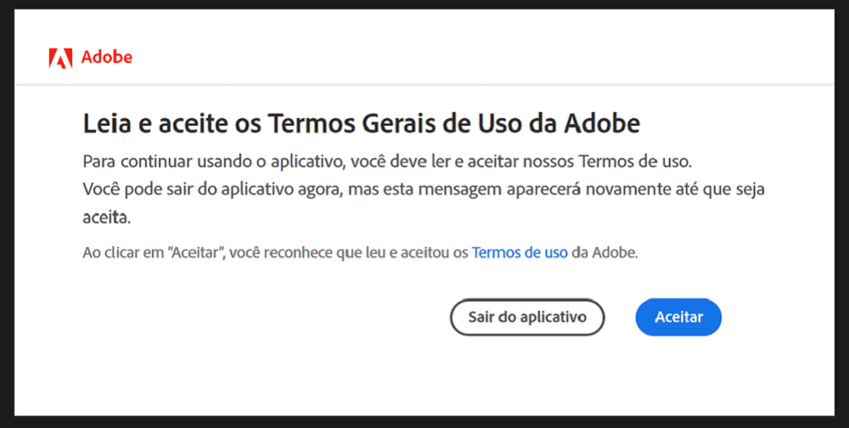Select "Adobe" at the end of the heading
The height and width of the screenshot is (428, 849).
click(602, 125)
